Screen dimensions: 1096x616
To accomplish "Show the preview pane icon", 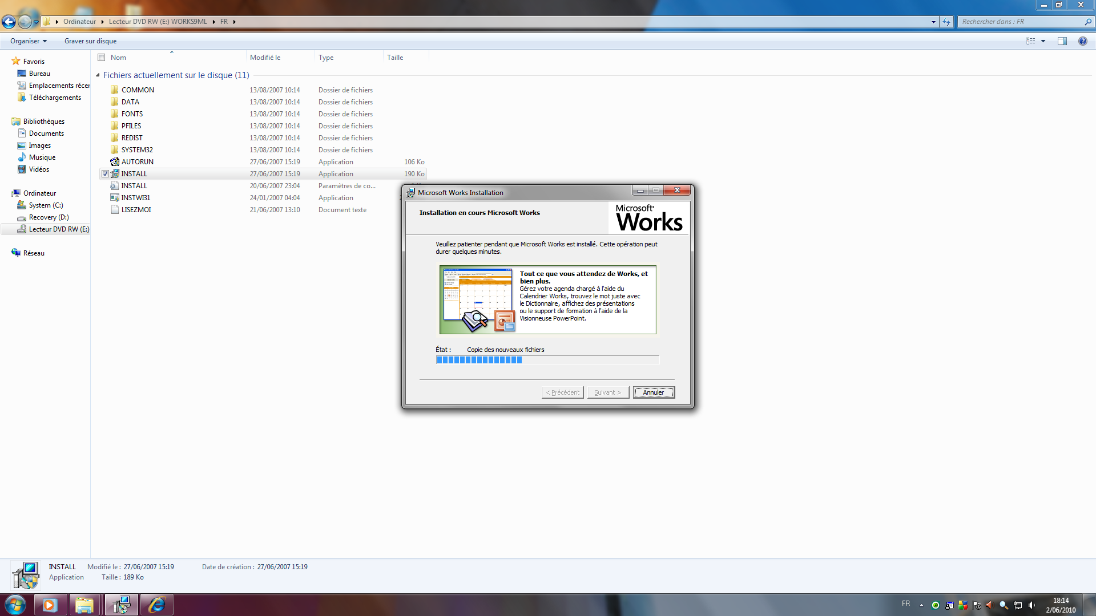I will pos(1062,41).
